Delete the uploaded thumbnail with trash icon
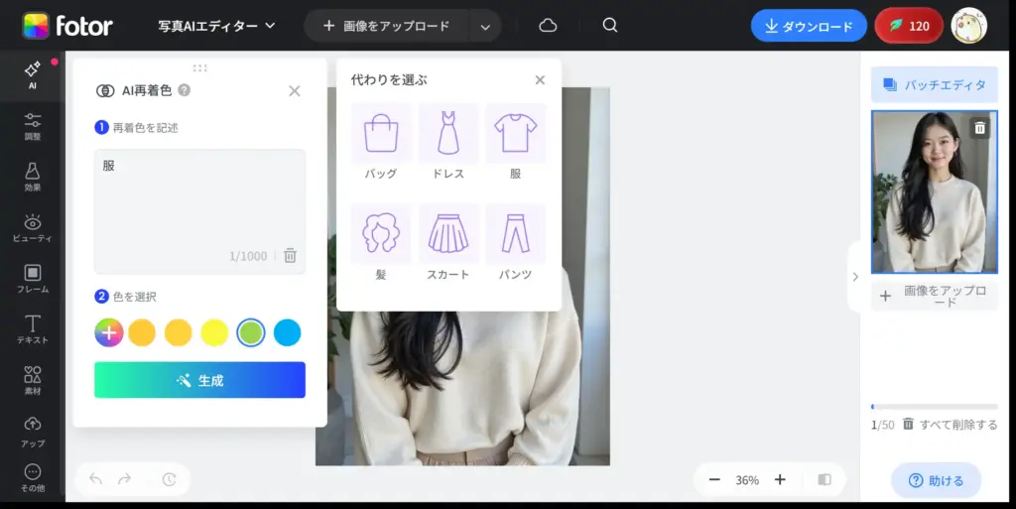Screen dimensions: 1016x509 pos(979,128)
